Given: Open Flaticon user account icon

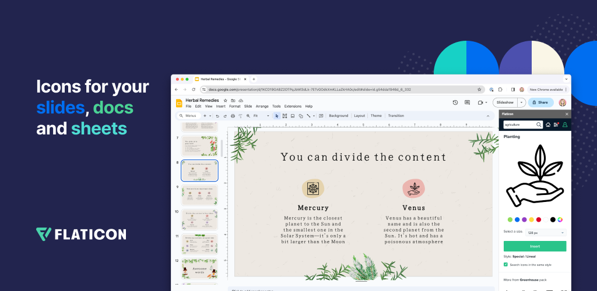Looking at the screenshot, I should coord(564,125).
